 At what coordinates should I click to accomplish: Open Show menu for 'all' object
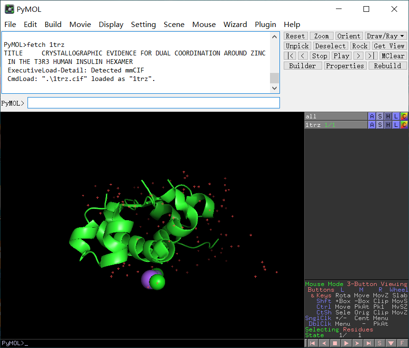[380, 116]
